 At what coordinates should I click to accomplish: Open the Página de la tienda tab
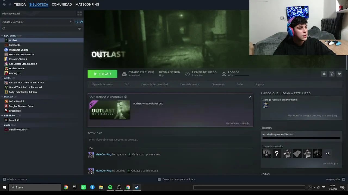(102, 84)
